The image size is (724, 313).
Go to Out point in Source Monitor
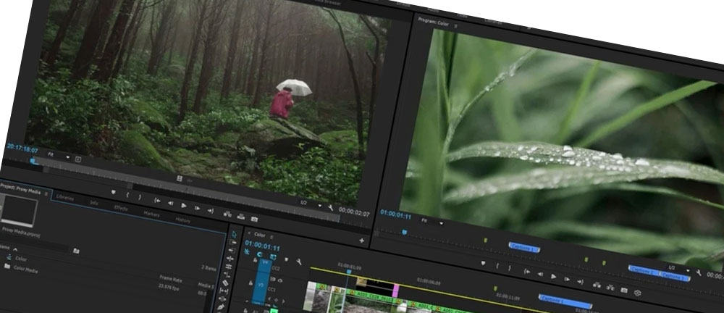coord(211,211)
